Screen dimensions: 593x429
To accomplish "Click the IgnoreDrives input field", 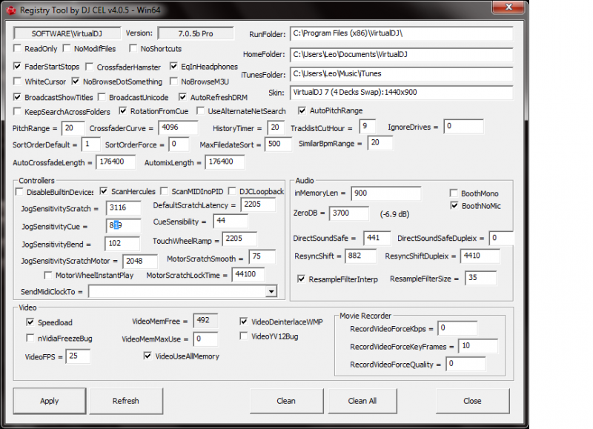I will tap(464, 126).
